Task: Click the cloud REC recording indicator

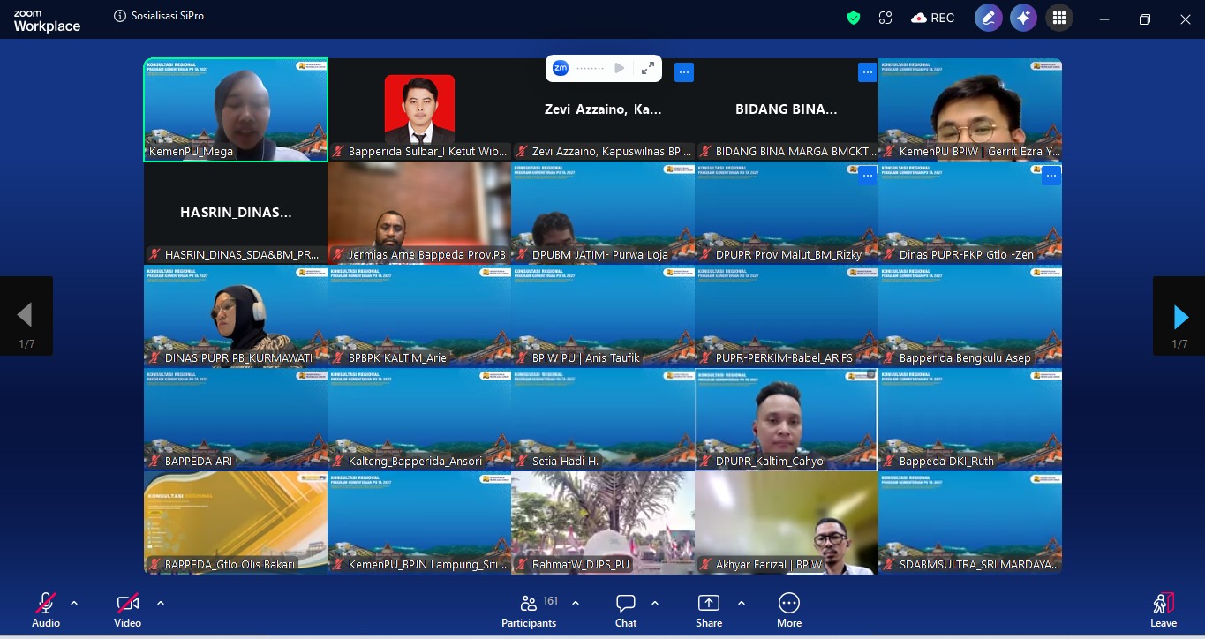Action: tap(932, 18)
